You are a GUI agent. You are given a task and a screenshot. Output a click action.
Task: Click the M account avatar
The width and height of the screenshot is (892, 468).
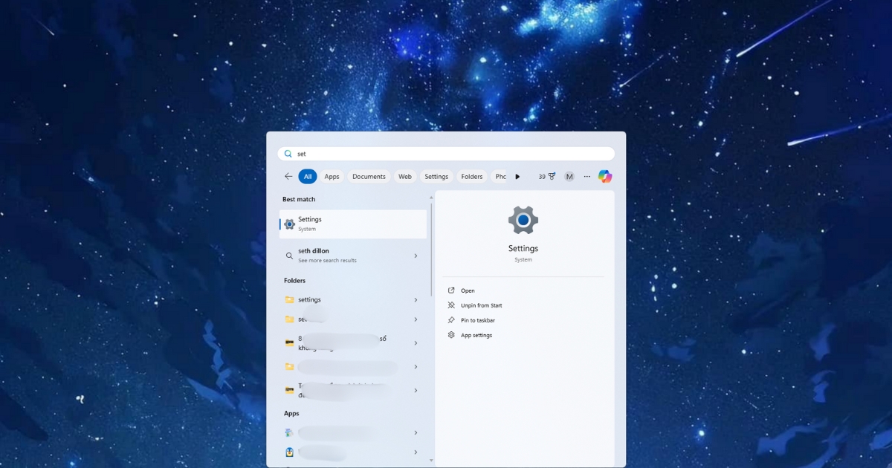click(x=569, y=177)
